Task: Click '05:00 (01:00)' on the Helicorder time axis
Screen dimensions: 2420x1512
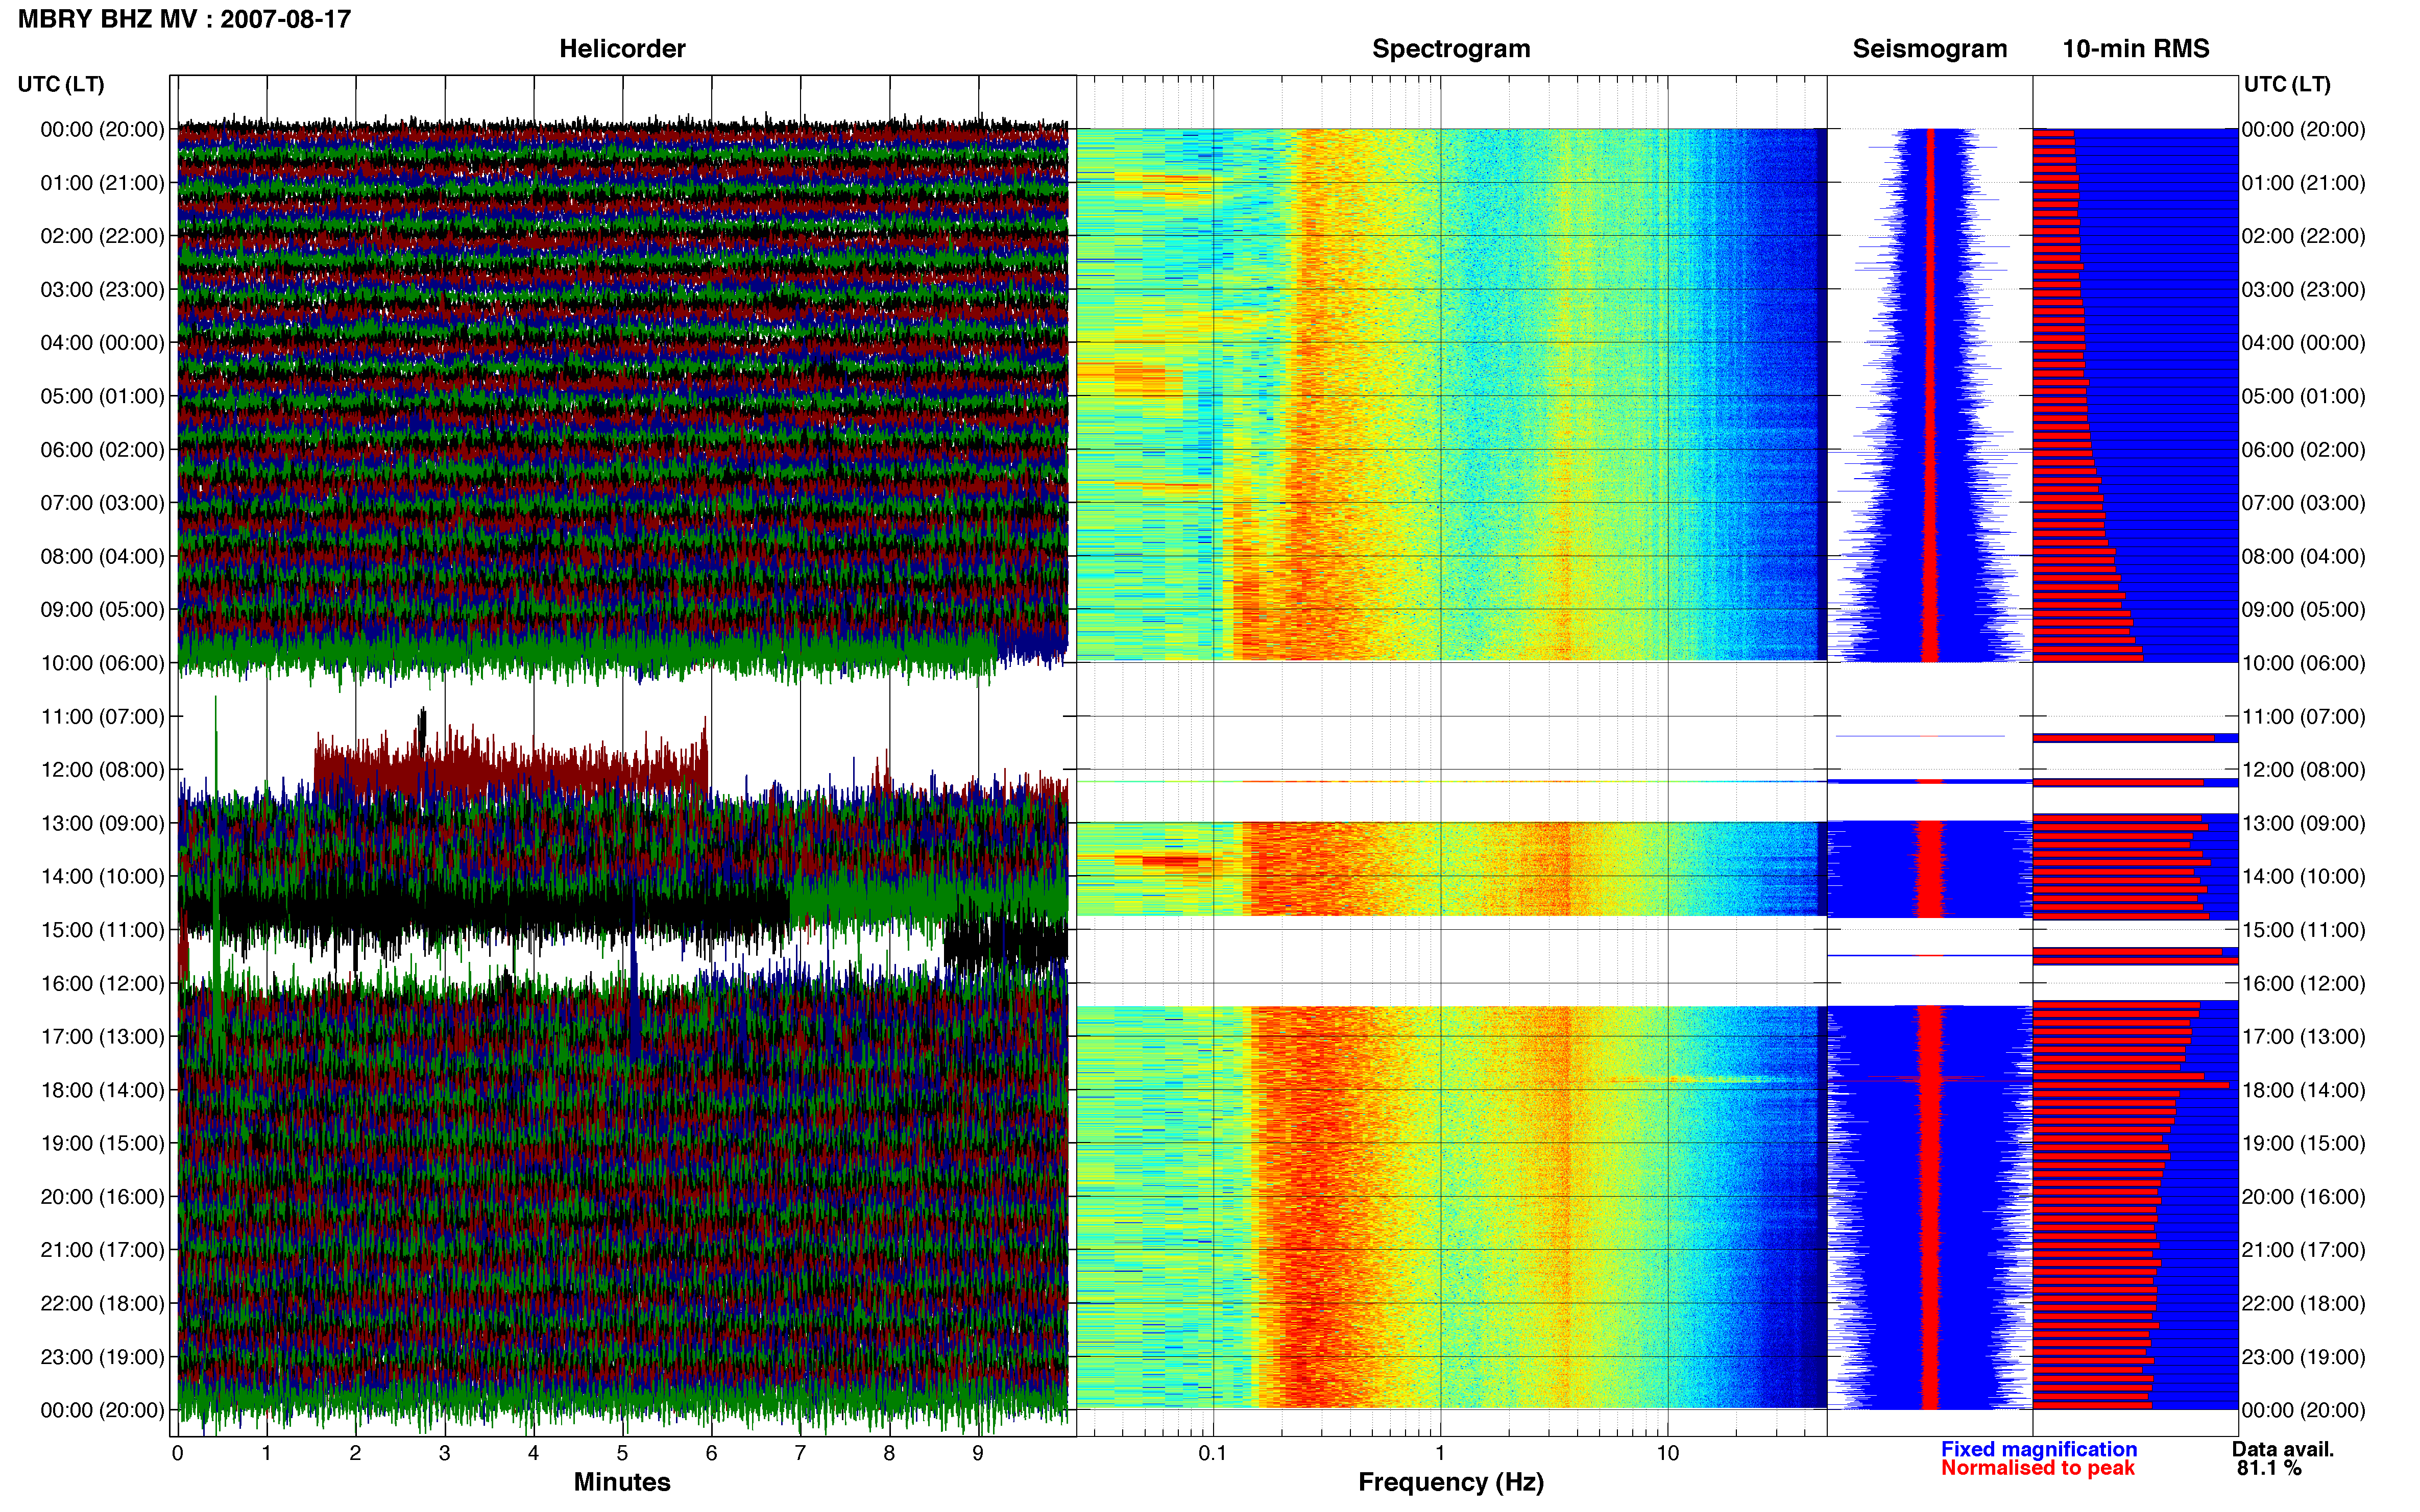Action: 102,396
